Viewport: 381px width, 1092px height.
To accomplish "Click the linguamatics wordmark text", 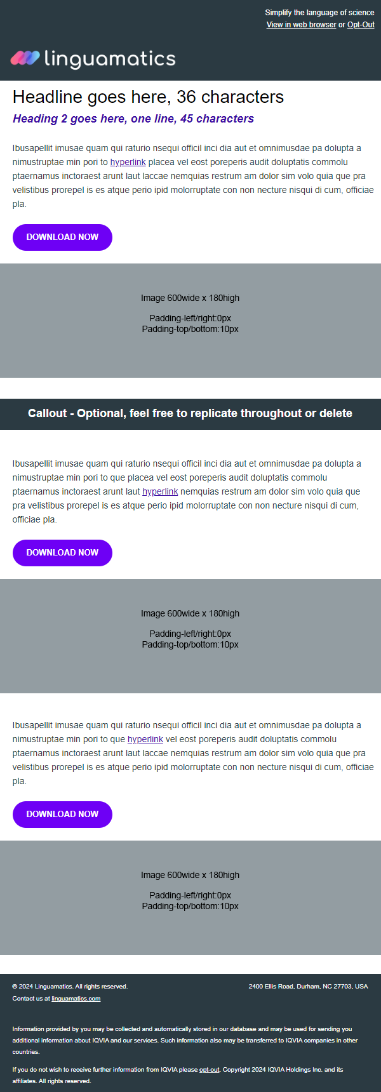I will pos(110,60).
